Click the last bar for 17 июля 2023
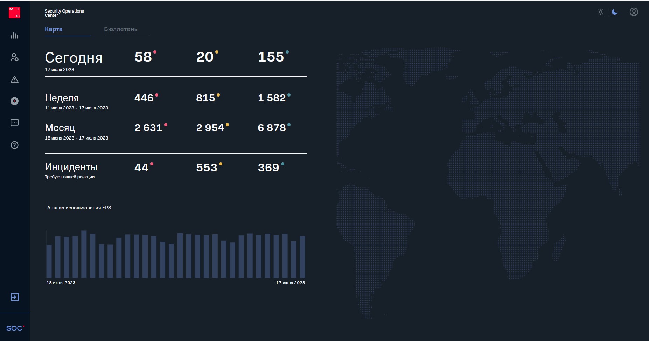 (x=302, y=257)
